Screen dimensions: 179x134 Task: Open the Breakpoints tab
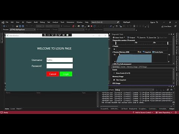(133, 109)
